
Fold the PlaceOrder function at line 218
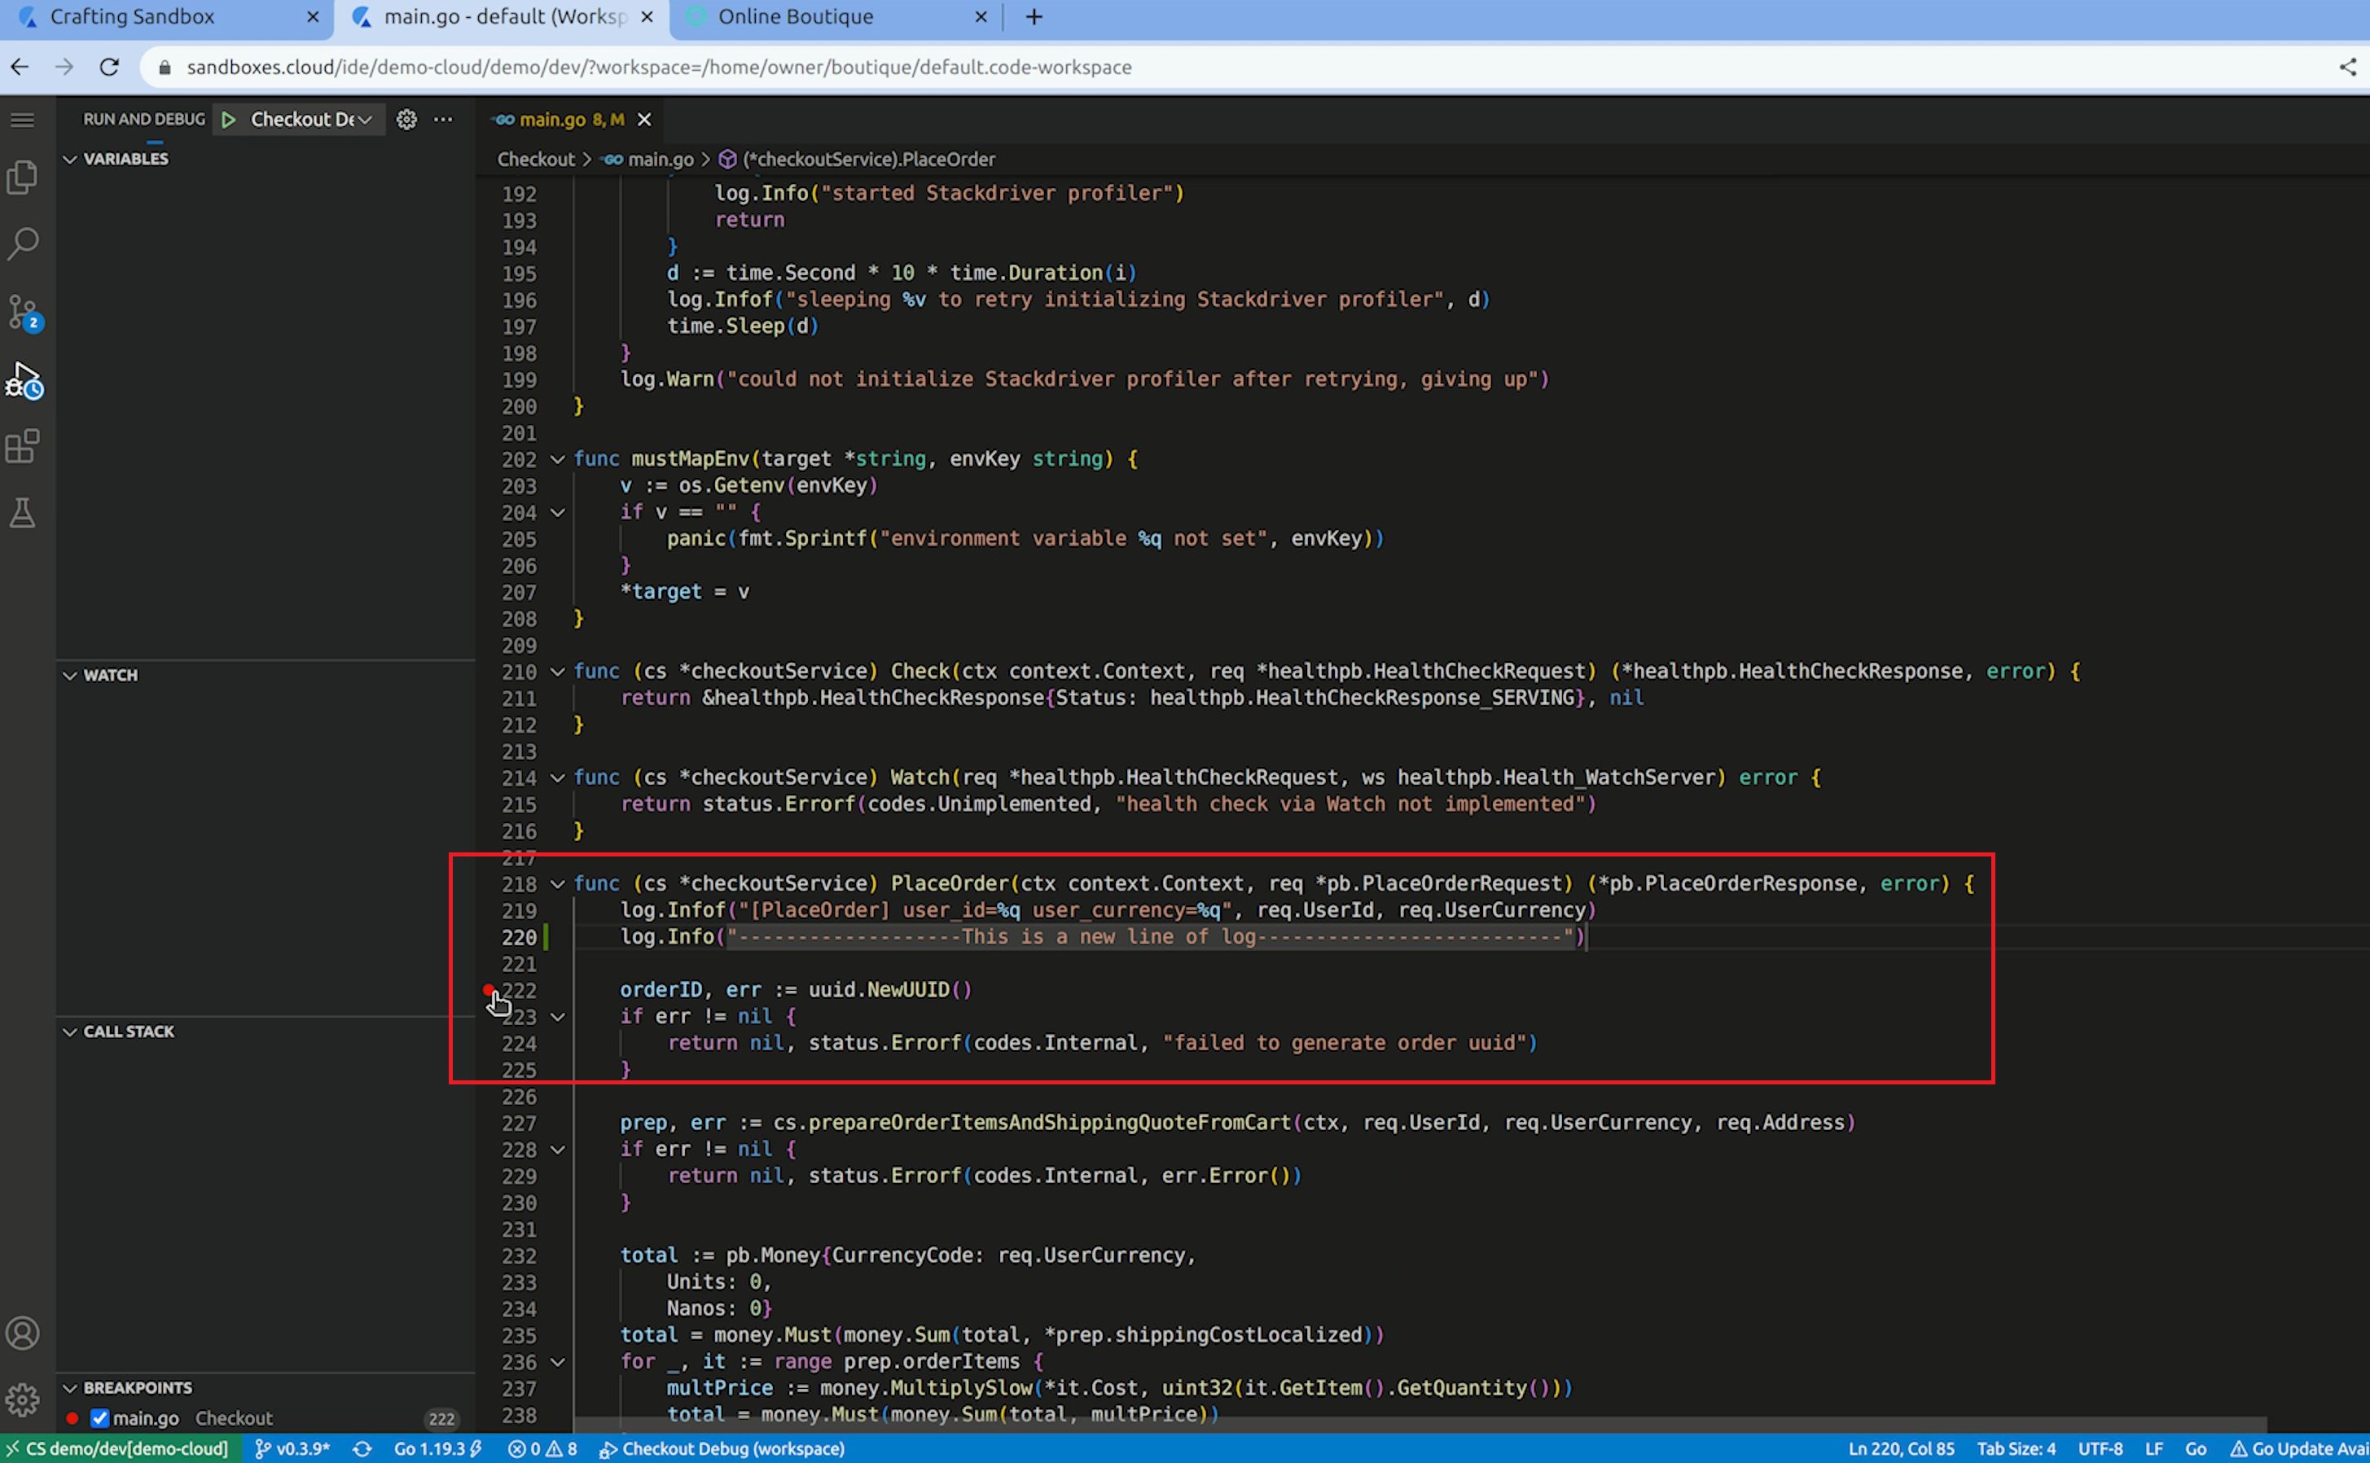(557, 883)
